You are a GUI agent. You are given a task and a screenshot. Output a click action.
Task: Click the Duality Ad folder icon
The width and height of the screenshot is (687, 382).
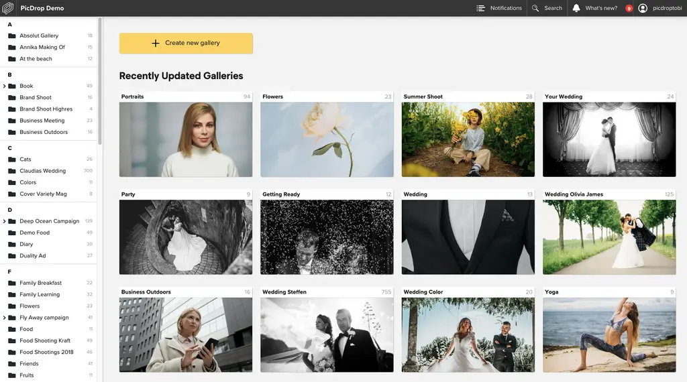tap(12, 255)
